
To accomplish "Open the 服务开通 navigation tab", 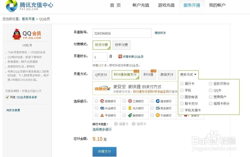I will (192, 5).
